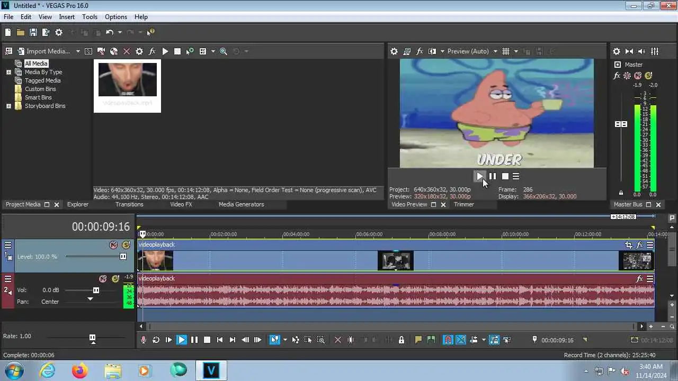
Task: Adjust audio track Vol slider
Action: pos(96,290)
